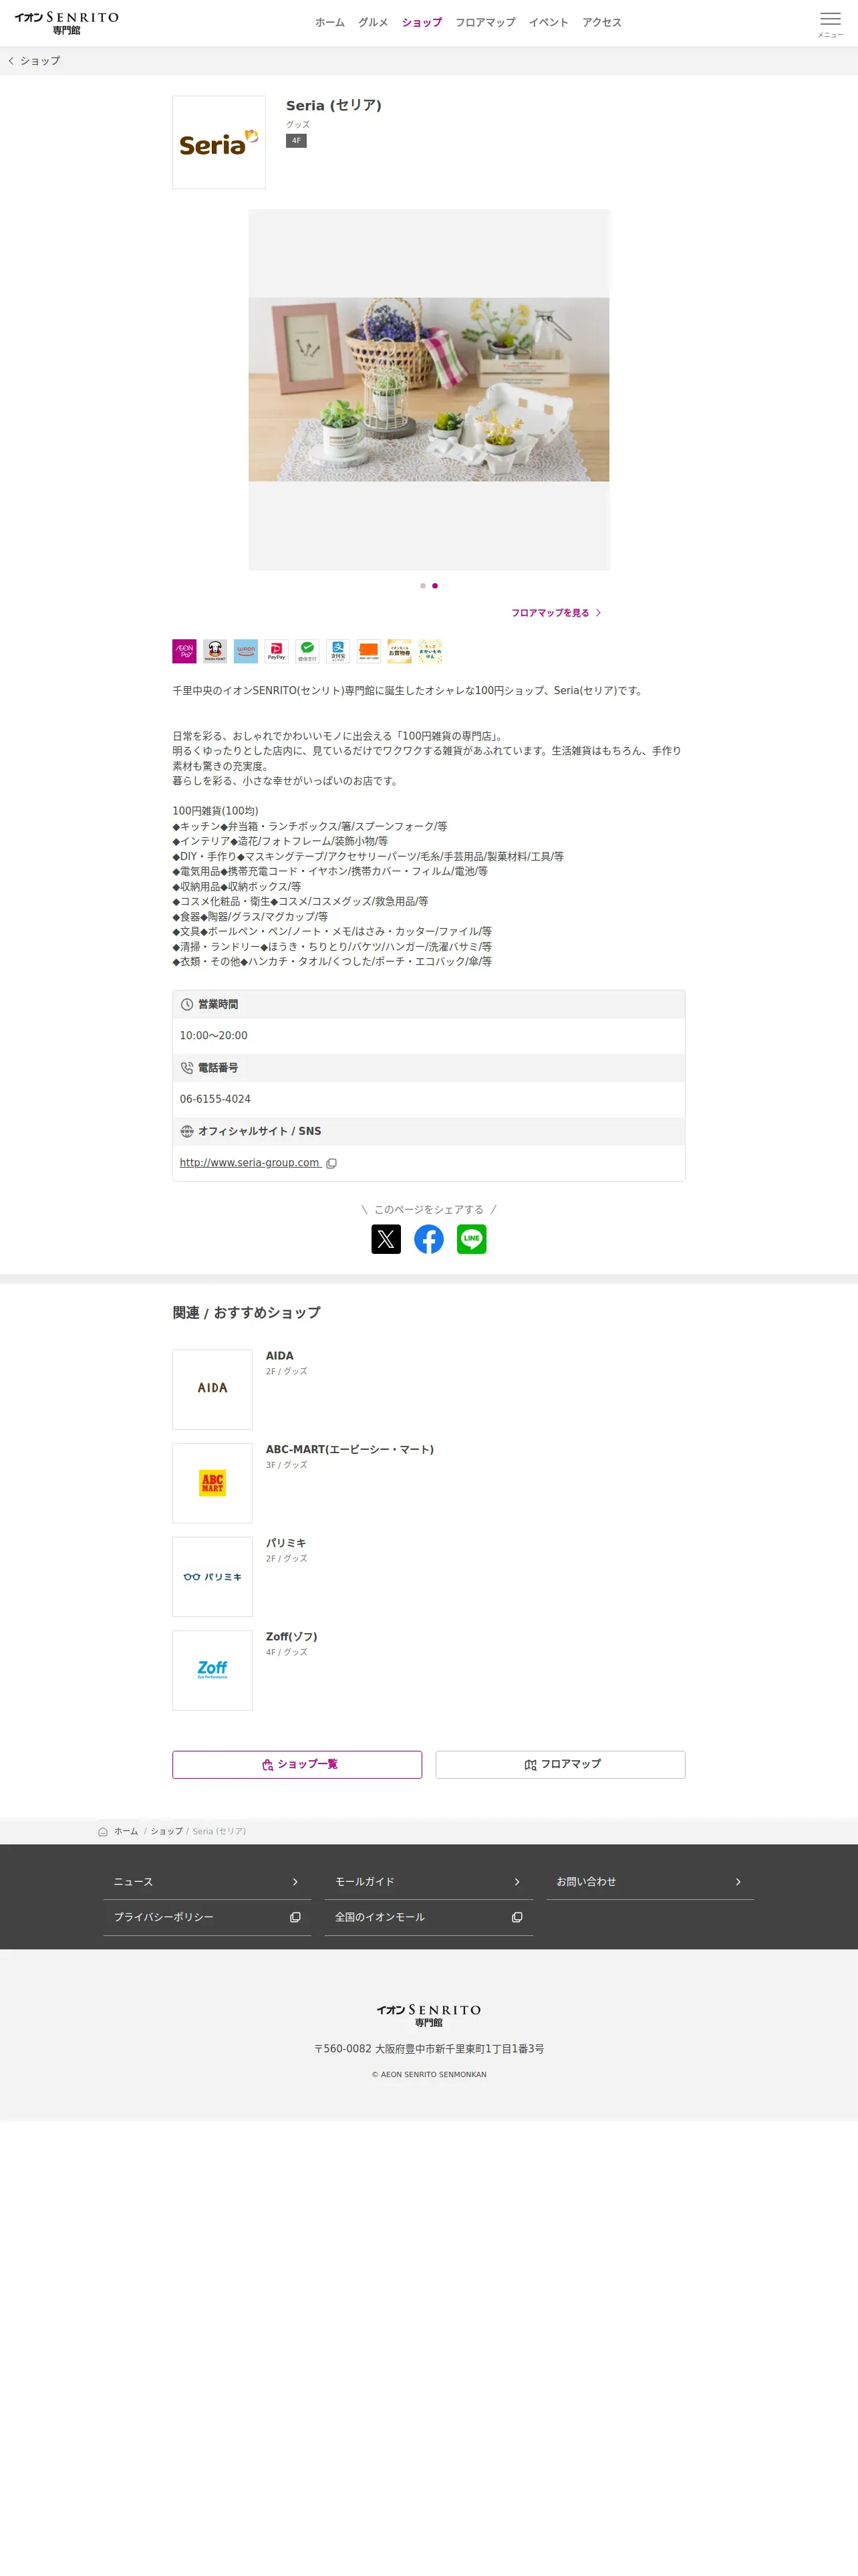Click the ニュース row arrow in footer
The width and height of the screenshot is (858, 2576).
295,1882
